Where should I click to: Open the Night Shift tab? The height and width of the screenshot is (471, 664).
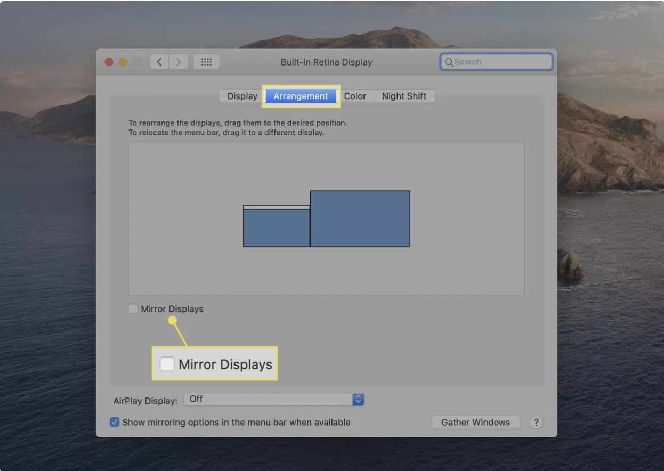[404, 96]
